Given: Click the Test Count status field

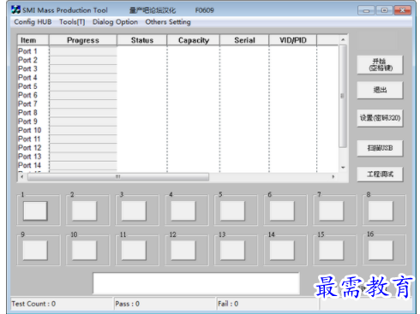Looking at the screenshot, I should click(x=62, y=304).
